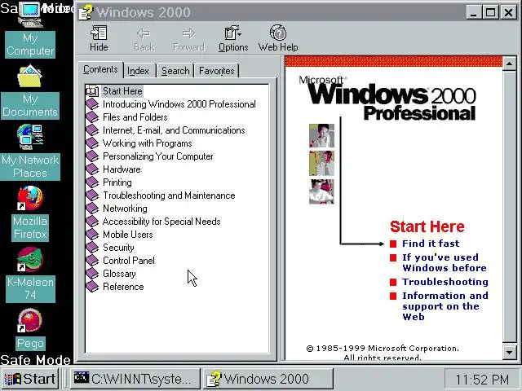Switch to the Index tab
522x391 pixels.
point(138,71)
